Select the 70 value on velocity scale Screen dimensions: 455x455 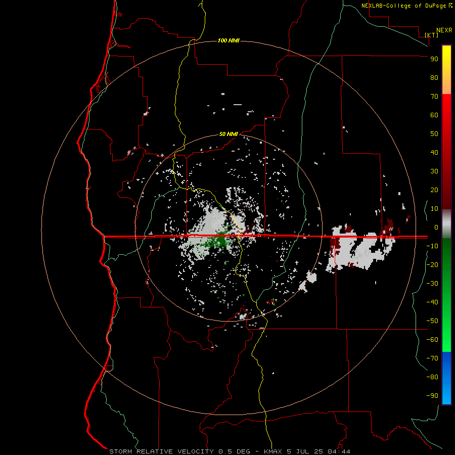pyautogui.click(x=434, y=97)
